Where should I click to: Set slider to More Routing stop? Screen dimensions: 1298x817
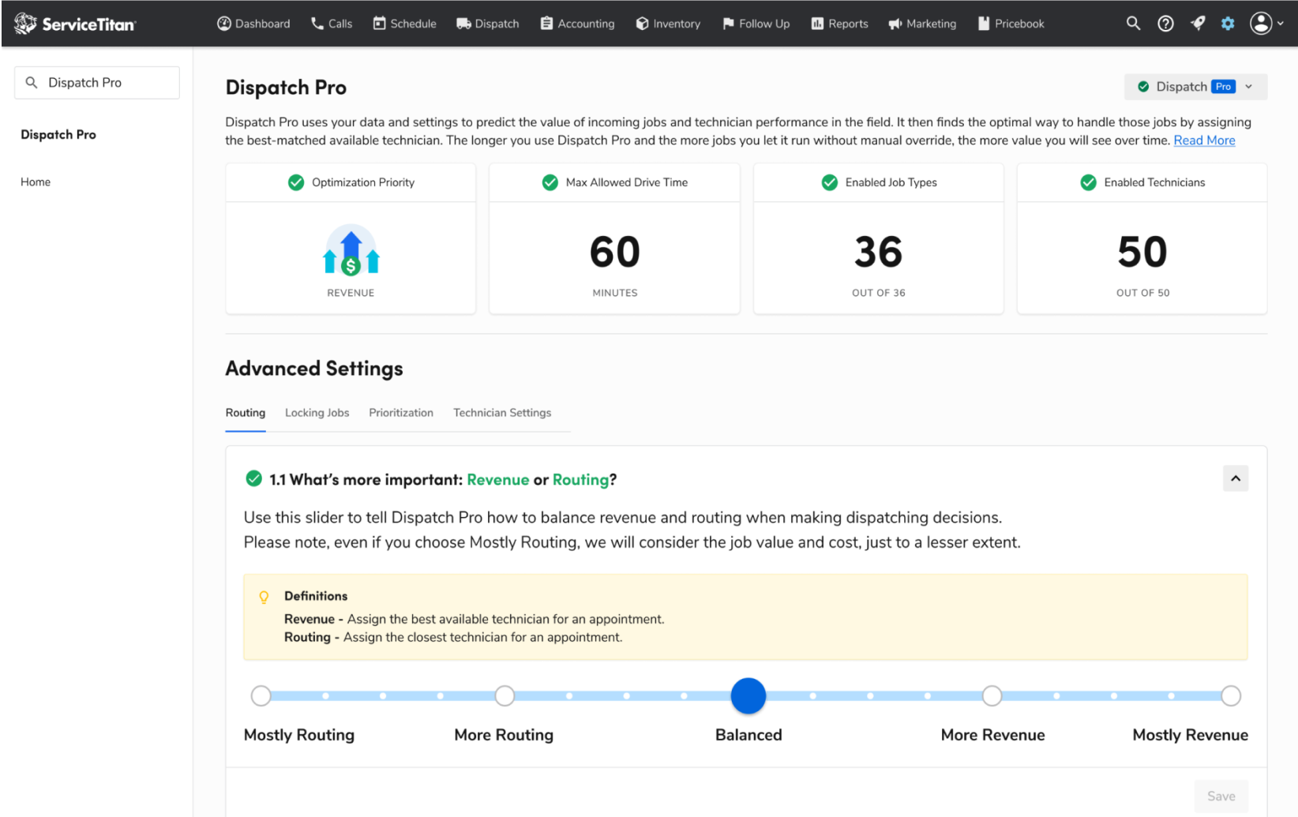(505, 695)
